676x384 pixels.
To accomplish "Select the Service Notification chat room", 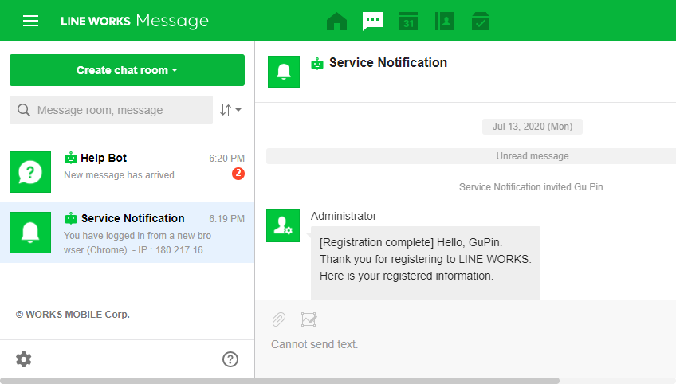I will pyautogui.click(x=128, y=232).
